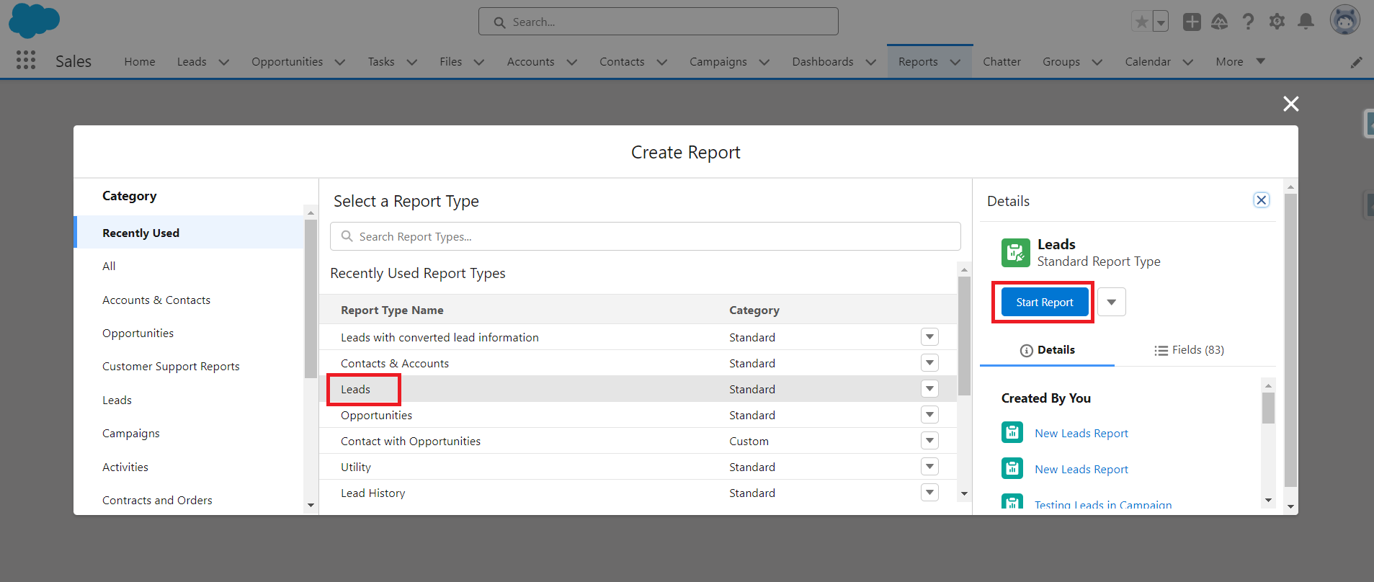Select the Activities category
Image resolution: width=1374 pixels, height=582 pixels.
click(125, 467)
